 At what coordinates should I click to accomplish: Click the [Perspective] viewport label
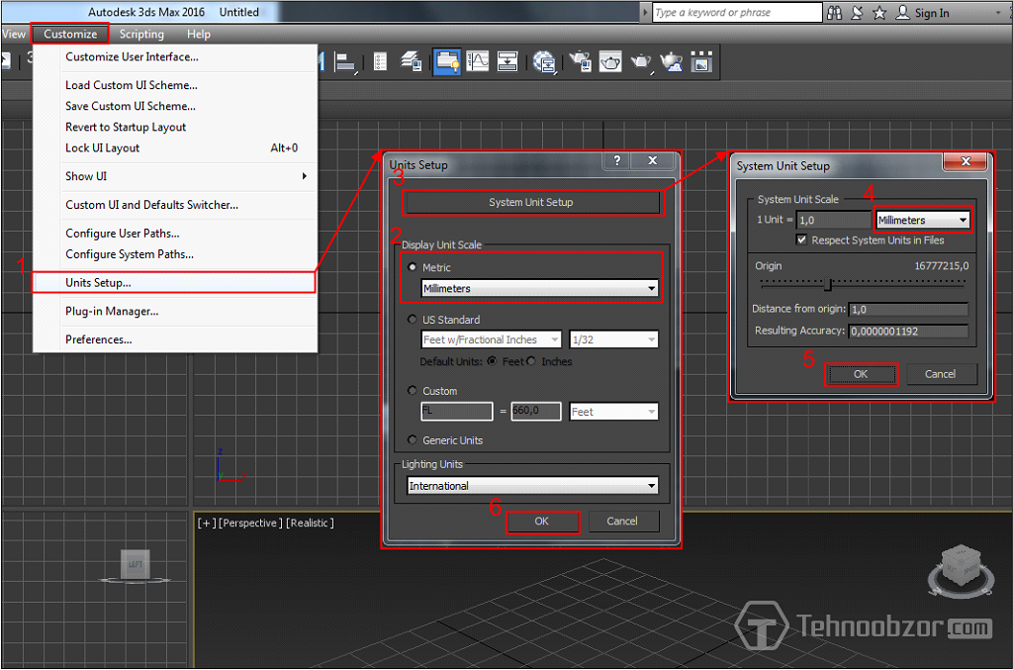[x=250, y=523]
